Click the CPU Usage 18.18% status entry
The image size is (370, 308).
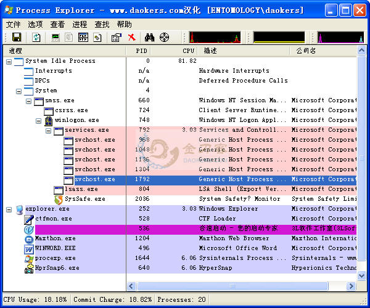35,299
